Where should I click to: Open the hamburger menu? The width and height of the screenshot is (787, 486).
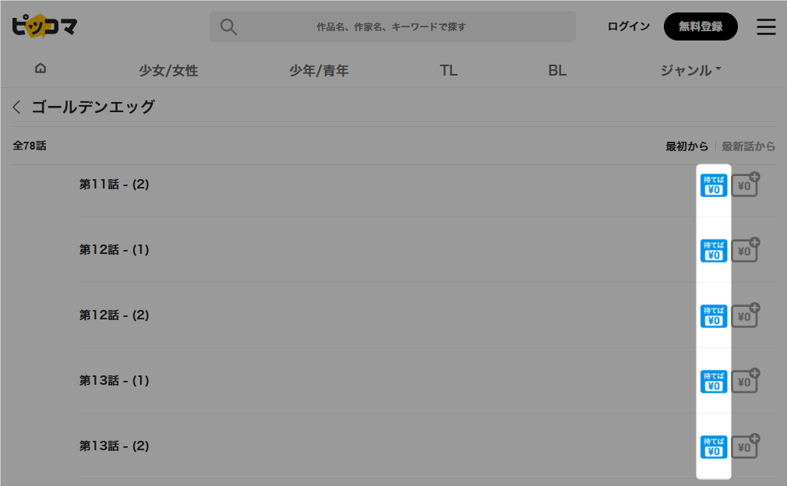766,26
